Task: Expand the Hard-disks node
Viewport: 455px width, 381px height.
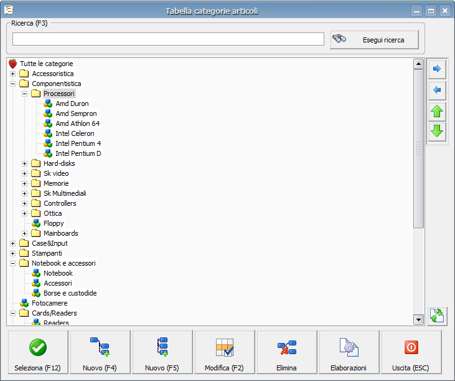Action: click(x=25, y=163)
